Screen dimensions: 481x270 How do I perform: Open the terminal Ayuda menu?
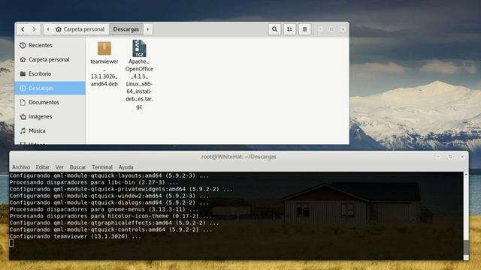126,167
